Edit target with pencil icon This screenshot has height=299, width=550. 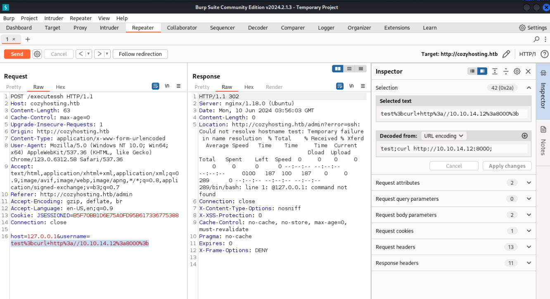pos(506,54)
